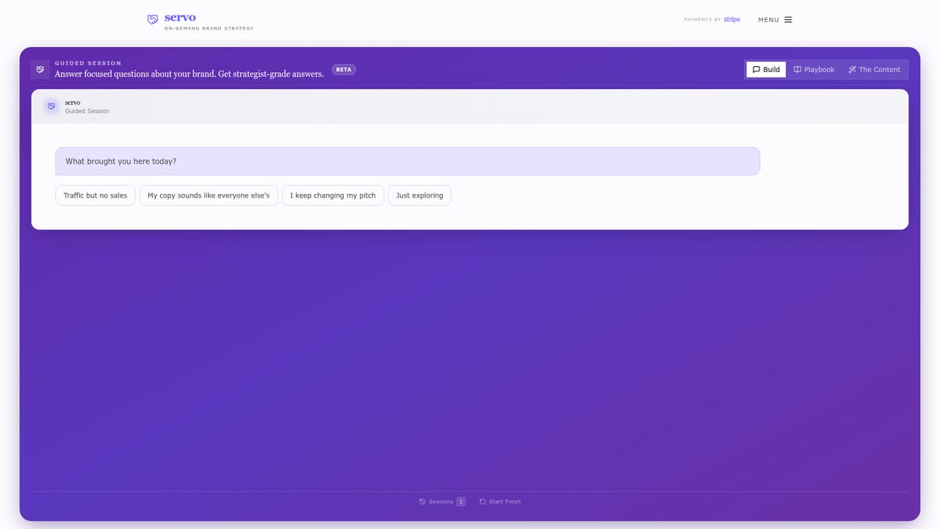This screenshot has width=940, height=529.
Task: Click the servo wordmark in the header
Action: [180, 17]
